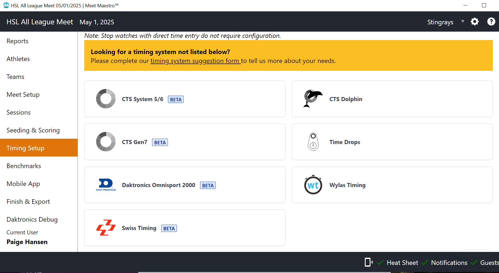Expand the Stingrays team dropdown arrow

[x=463, y=21]
